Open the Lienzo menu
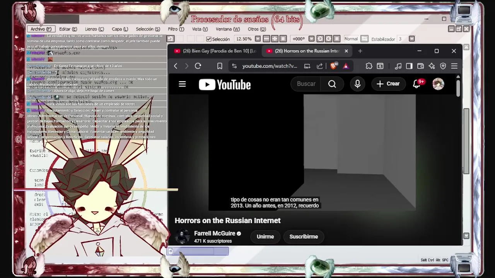Image resolution: width=495 pixels, height=278 pixels. [94, 29]
